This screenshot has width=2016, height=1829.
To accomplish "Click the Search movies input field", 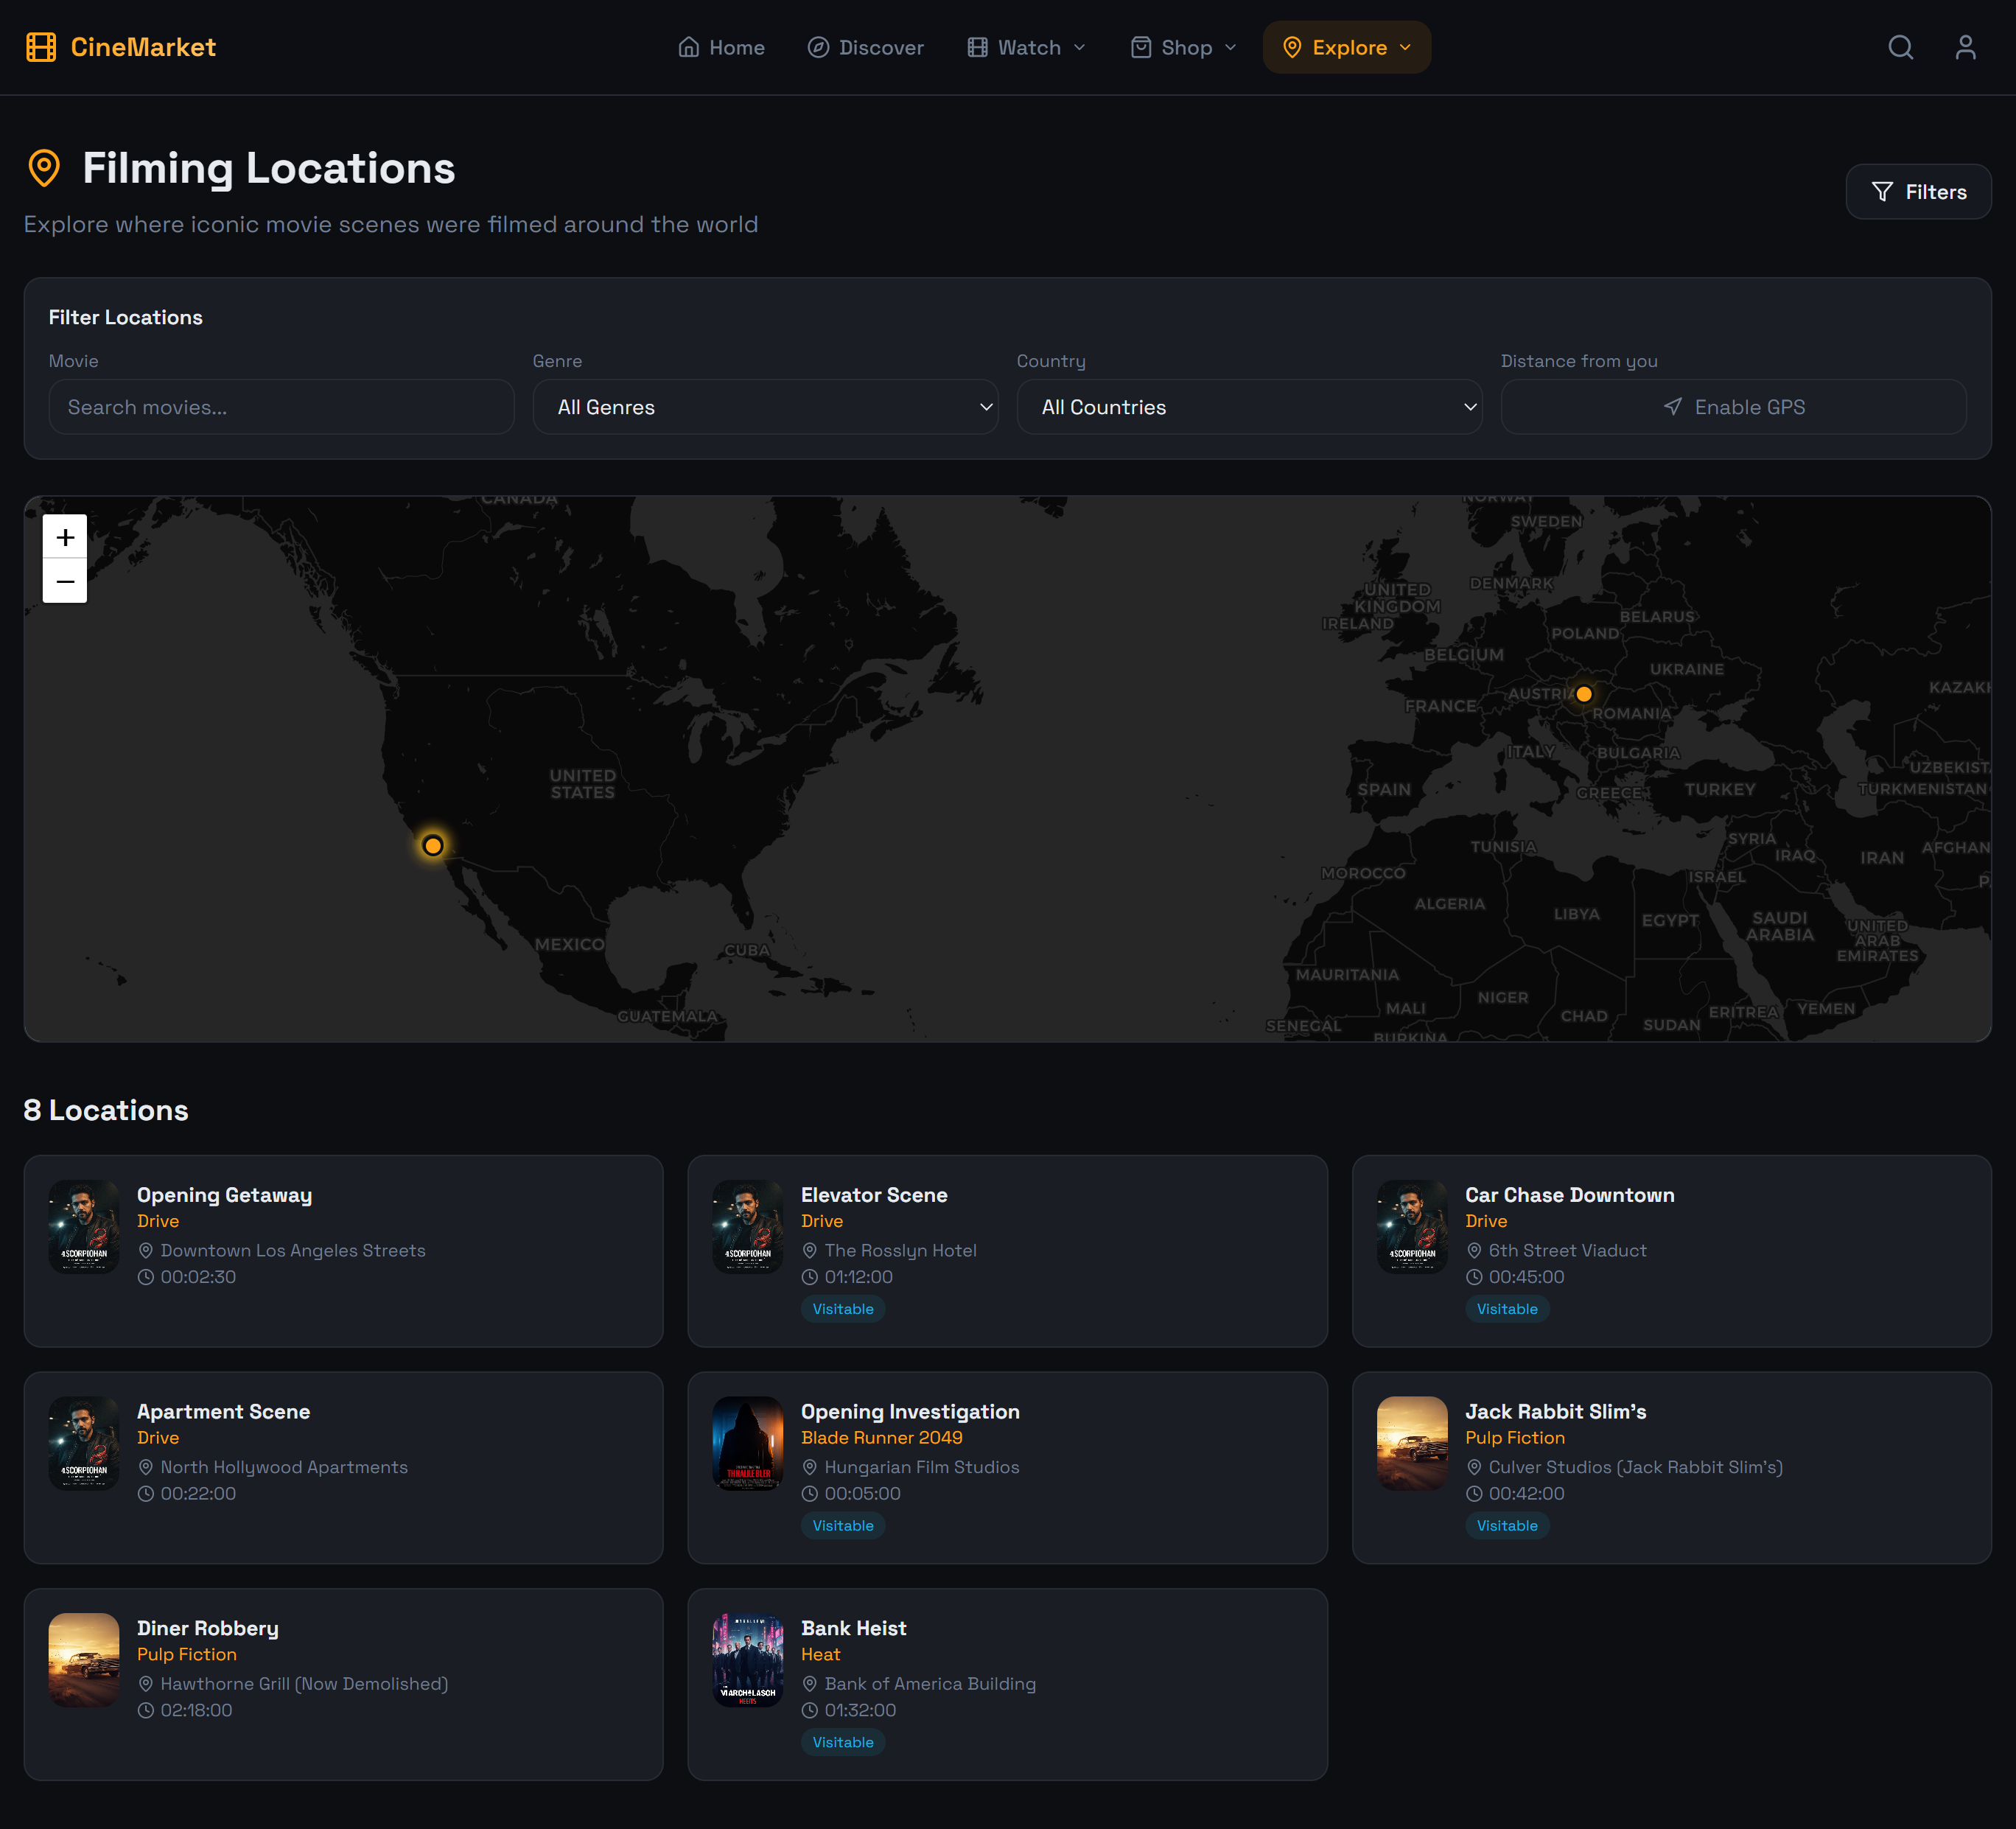I will point(281,407).
